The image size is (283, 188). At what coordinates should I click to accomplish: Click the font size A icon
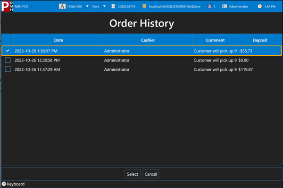[62, 7]
